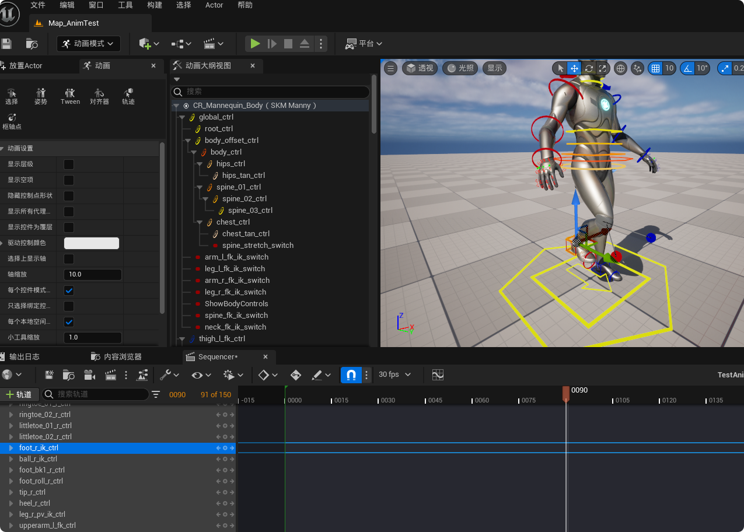Viewport: 744px width, 532px height.
Task: Enable the 隐藏控制点形状 checkbox
Action: click(x=69, y=196)
